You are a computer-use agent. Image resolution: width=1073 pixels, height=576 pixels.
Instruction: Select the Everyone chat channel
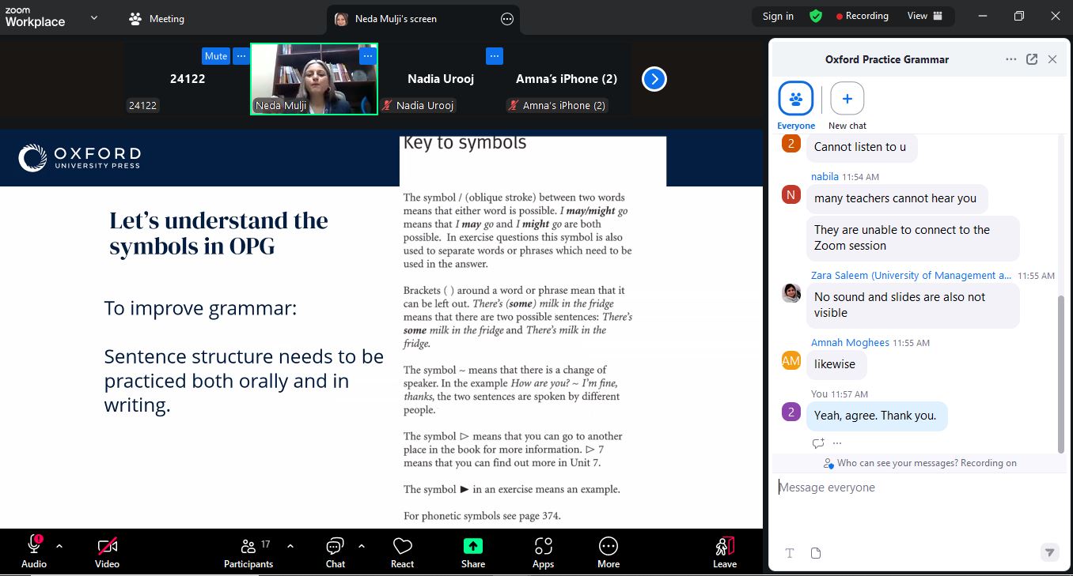coord(796,105)
